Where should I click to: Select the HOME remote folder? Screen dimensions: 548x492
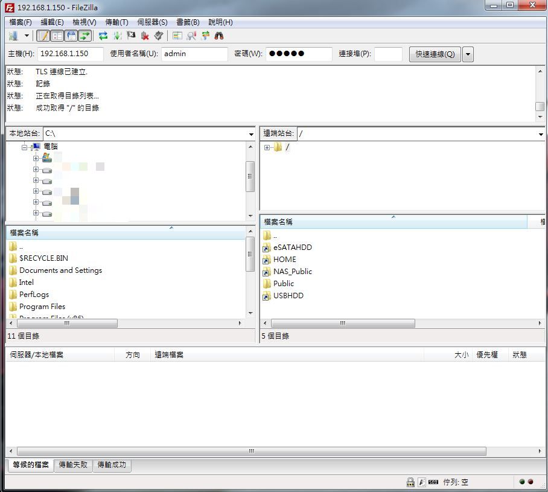coord(284,260)
